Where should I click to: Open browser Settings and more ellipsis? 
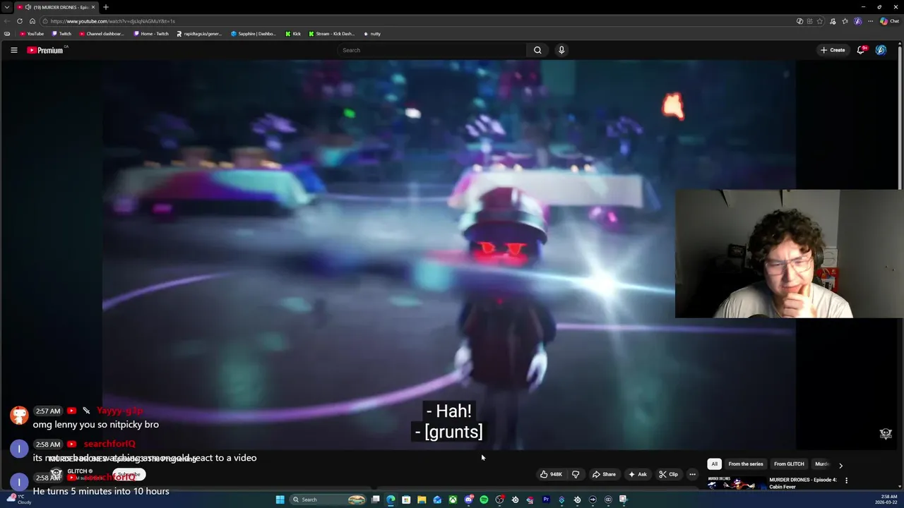point(870,21)
